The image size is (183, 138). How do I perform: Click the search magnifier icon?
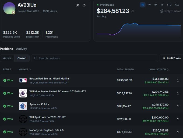pyautogui.click(x=36, y=58)
